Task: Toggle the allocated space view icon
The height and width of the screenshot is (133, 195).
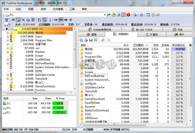Action: coord(19,20)
